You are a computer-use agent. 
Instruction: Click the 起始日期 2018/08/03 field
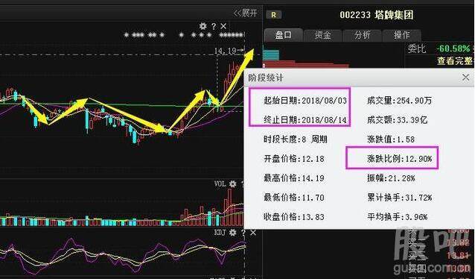[305, 101]
